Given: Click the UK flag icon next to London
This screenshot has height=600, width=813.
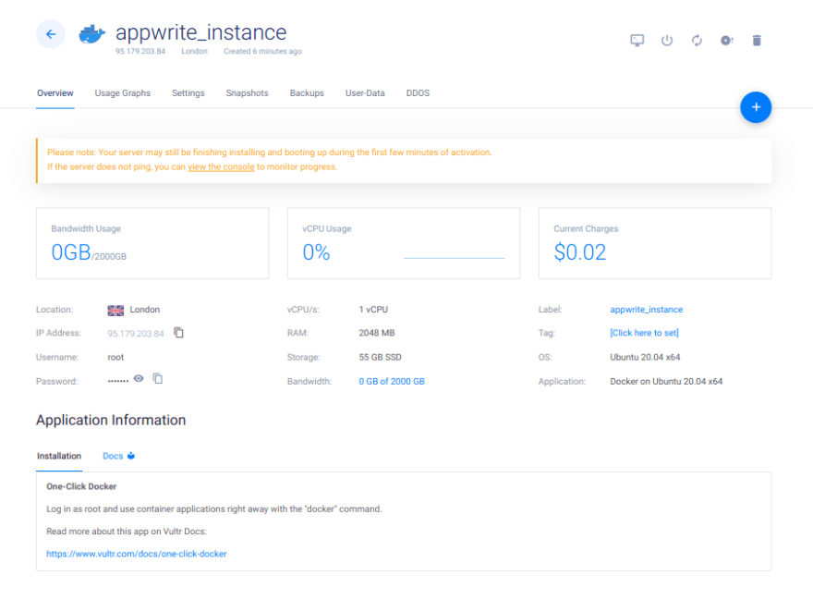Looking at the screenshot, I should (115, 311).
